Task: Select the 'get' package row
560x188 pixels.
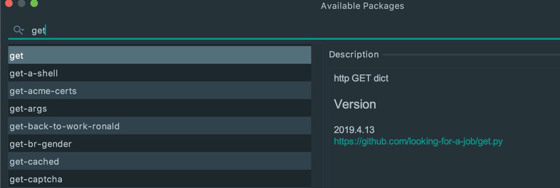Action: pos(160,56)
